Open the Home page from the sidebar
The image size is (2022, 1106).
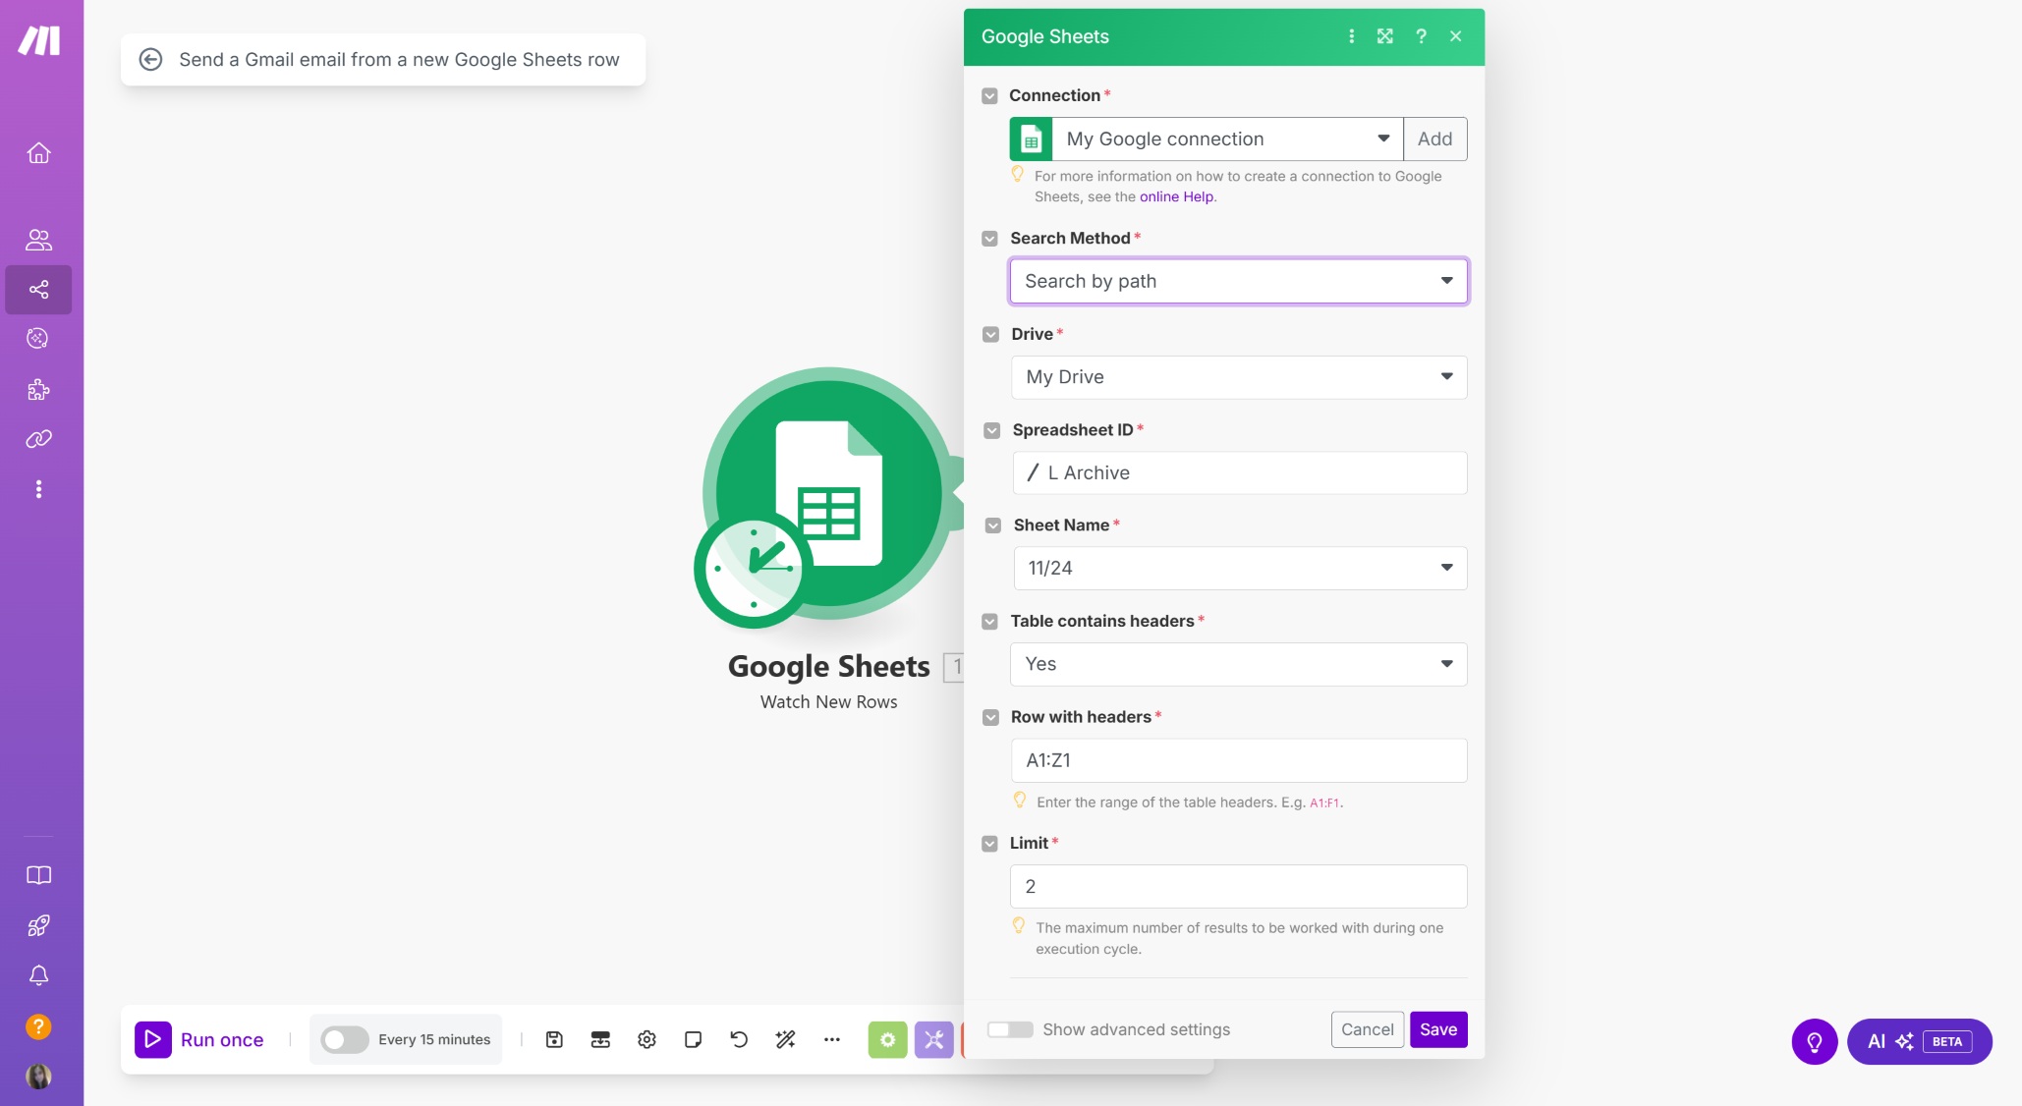point(38,153)
